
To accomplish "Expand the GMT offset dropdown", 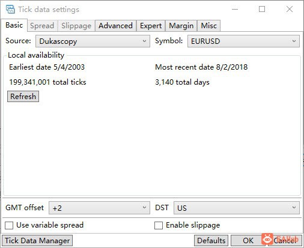I will point(99,208).
